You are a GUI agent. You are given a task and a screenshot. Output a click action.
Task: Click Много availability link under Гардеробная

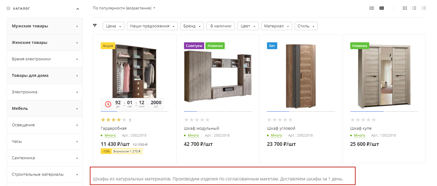coord(110,135)
